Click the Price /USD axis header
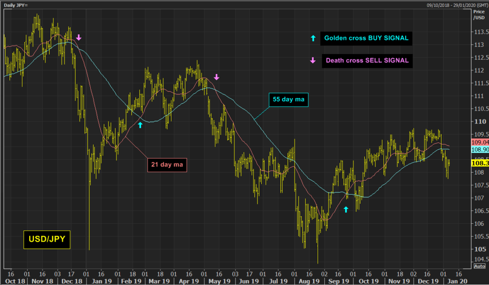This screenshot has width=489, height=285. pos(479,15)
